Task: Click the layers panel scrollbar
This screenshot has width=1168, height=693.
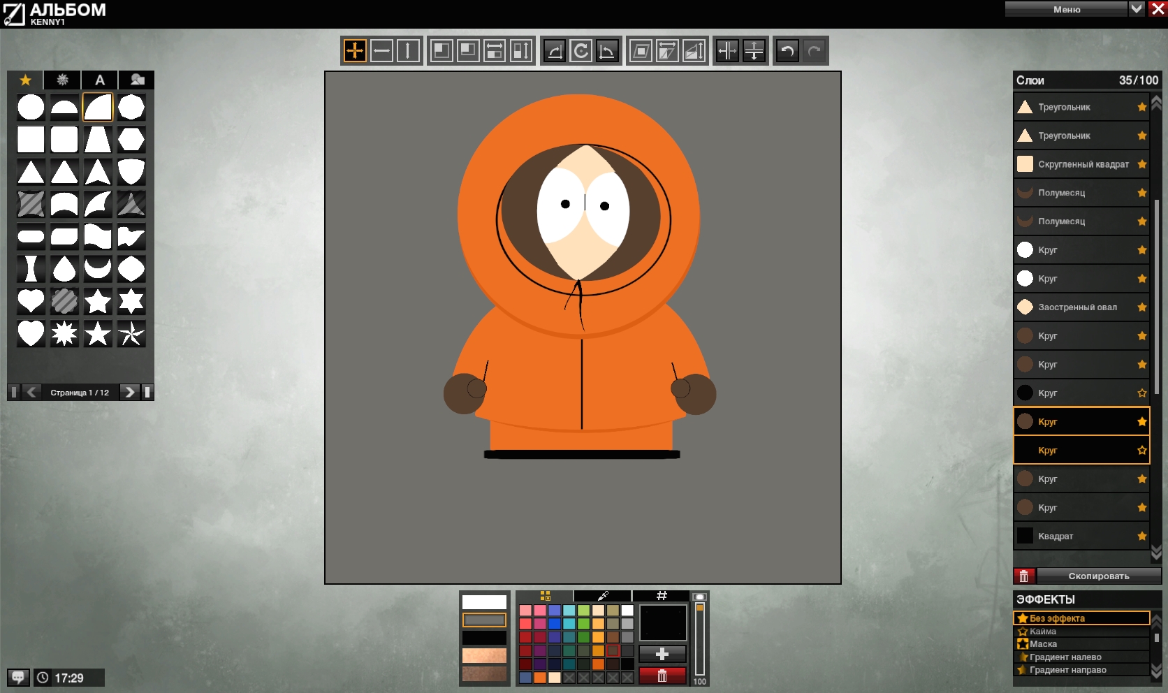Action: (1157, 297)
